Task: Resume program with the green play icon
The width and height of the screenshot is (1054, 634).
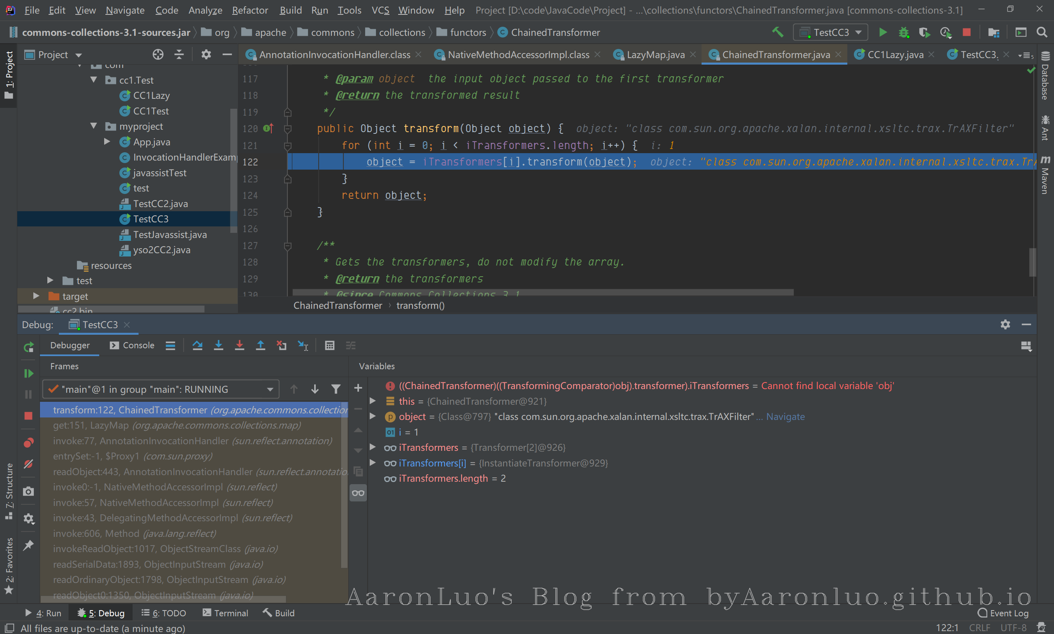Action: pyautogui.click(x=29, y=373)
